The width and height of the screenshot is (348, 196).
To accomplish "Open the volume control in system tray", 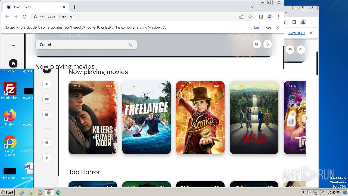I will click(309, 192).
